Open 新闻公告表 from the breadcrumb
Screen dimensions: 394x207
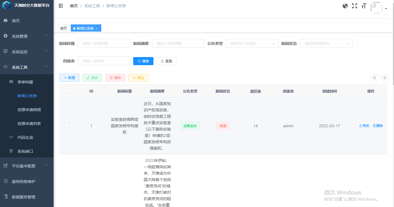pos(117,6)
